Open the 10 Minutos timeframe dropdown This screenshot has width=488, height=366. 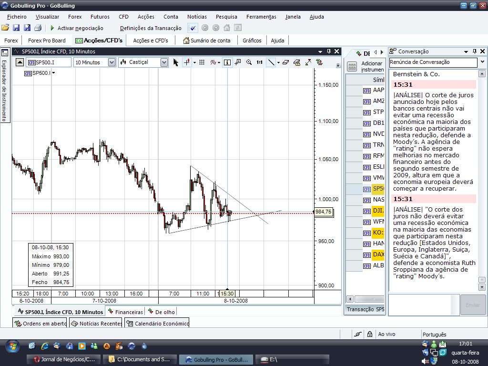(112, 62)
